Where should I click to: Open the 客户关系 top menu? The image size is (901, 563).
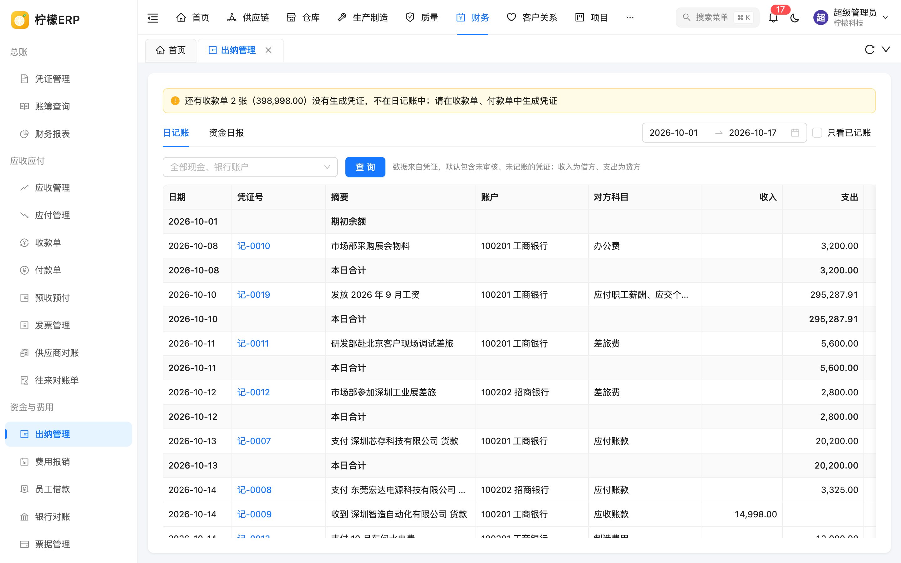532,18
